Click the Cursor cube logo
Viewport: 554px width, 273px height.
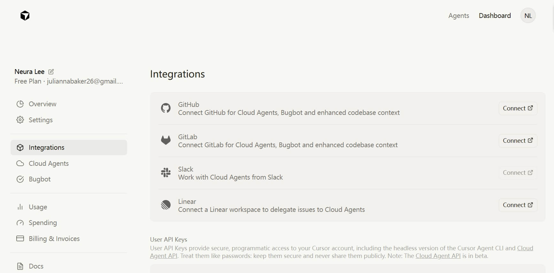click(25, 16)
